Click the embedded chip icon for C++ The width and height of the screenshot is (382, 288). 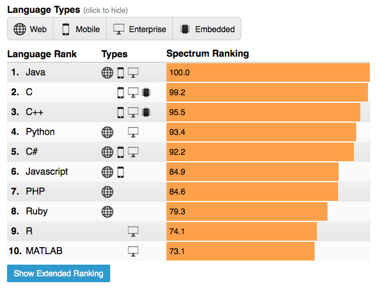(146, 112)
